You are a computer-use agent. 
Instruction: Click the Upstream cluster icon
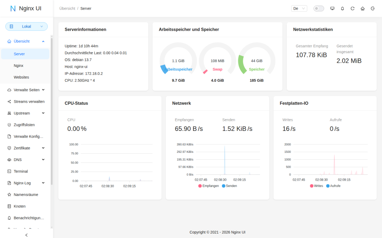[9, 113]
